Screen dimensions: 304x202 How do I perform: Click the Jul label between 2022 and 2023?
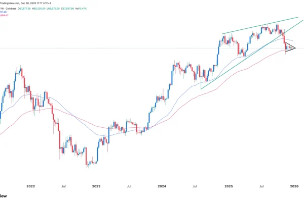pyautogui.click(x=63, y=186)
